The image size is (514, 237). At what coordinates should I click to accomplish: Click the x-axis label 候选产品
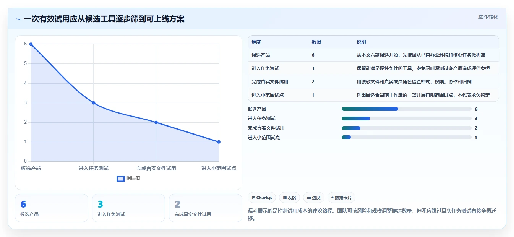pyautogui.click(x=31, y=168)
